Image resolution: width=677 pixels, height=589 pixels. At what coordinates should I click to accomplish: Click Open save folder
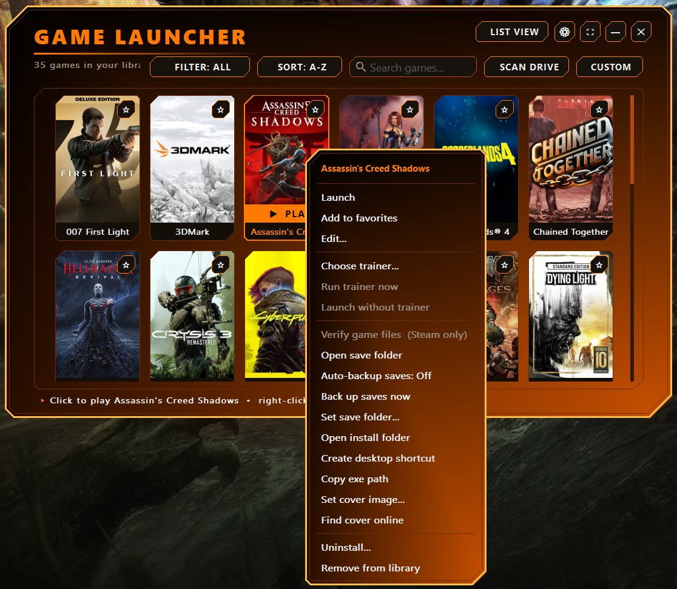coord(396,355)
